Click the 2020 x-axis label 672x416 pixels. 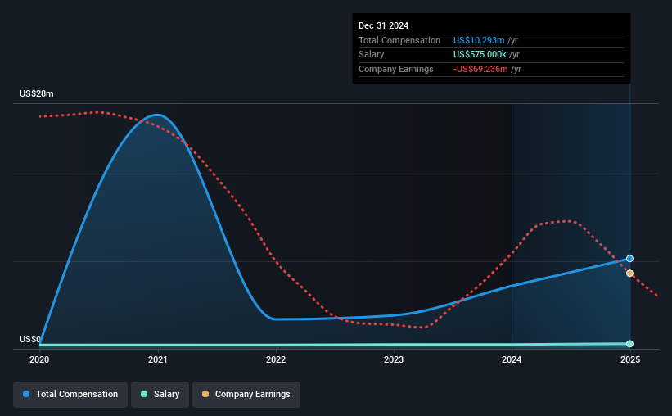tap(39, 359)
